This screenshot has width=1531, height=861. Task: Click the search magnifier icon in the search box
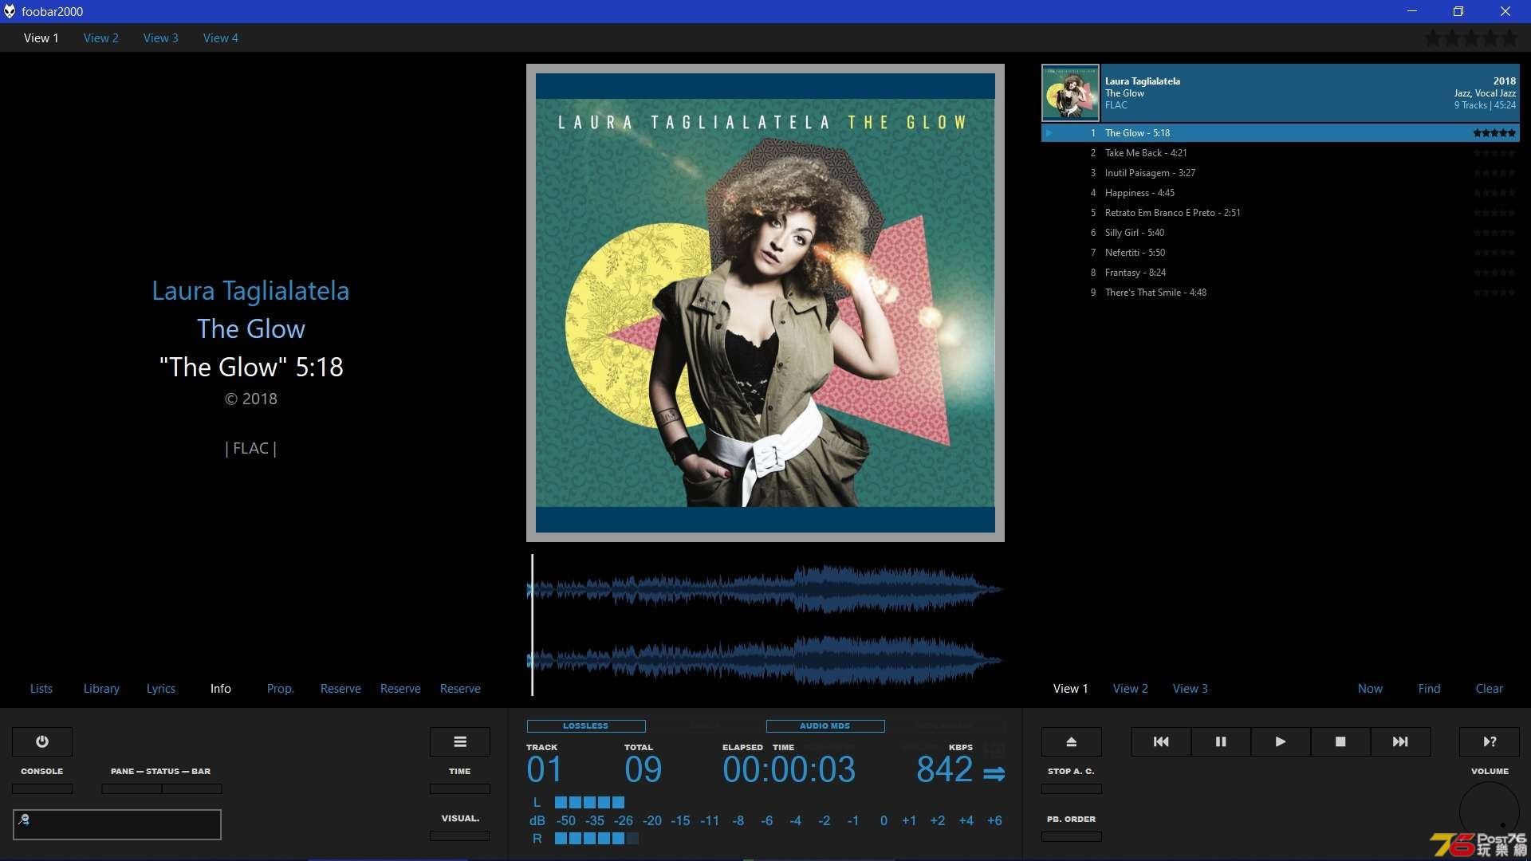tap(24, 819)
